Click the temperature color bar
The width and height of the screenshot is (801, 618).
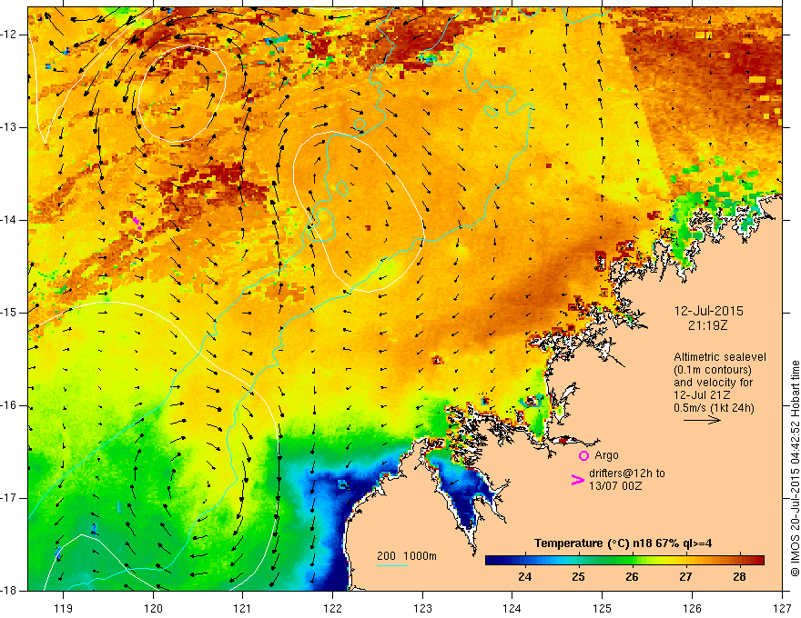(624, 560)
